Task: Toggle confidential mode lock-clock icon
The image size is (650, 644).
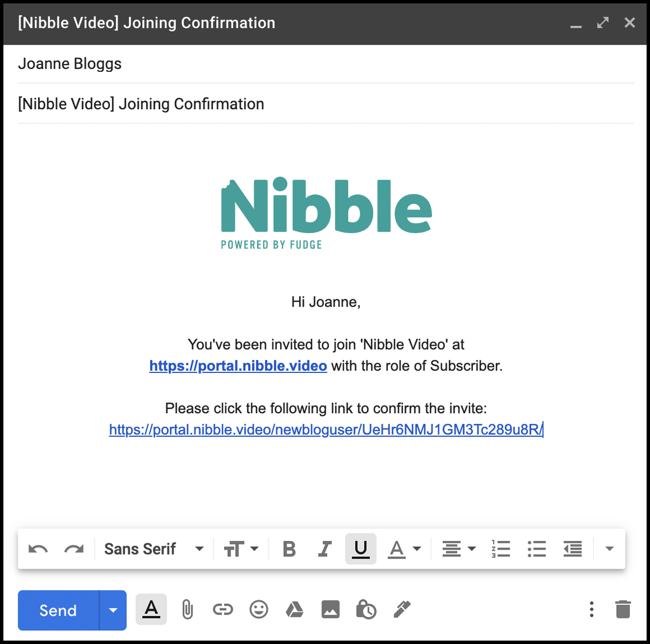Action: 366,609
